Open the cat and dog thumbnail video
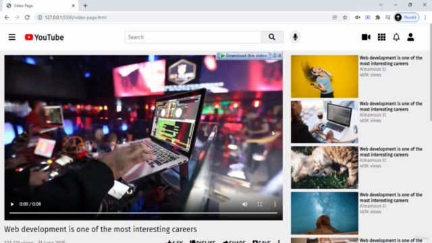The width and height of the screenshot is (432, 243). pos(325,167)
